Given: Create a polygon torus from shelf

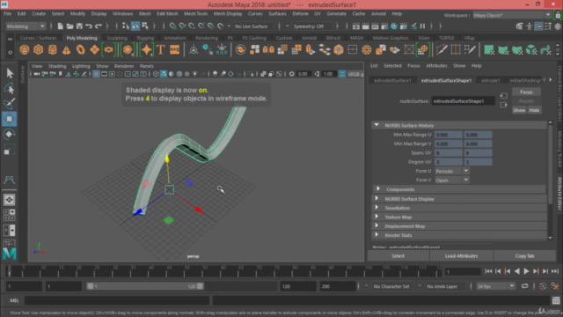Looking at the screenshot, I should point(80,49).
